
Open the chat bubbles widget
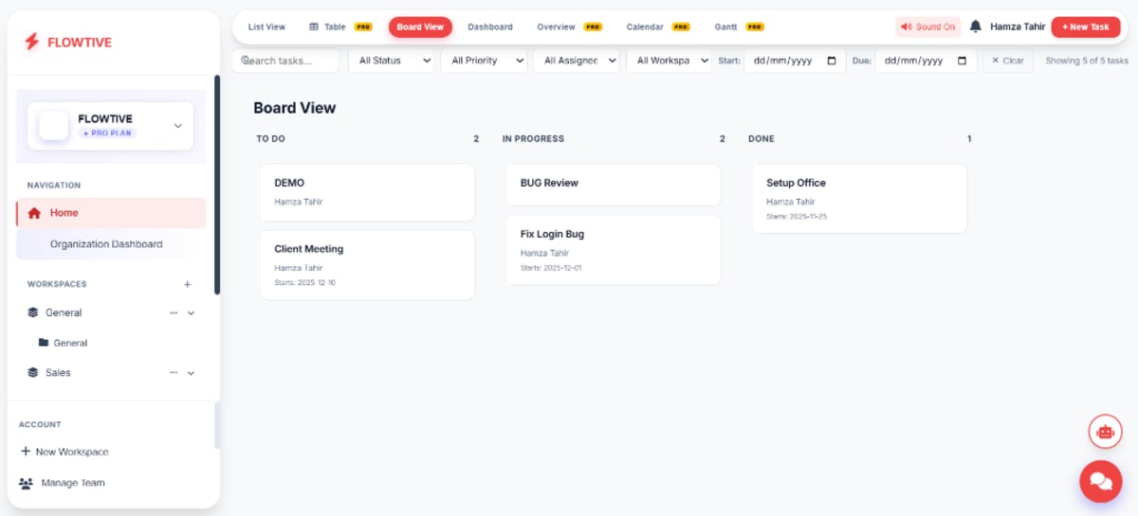(1101, 481)
